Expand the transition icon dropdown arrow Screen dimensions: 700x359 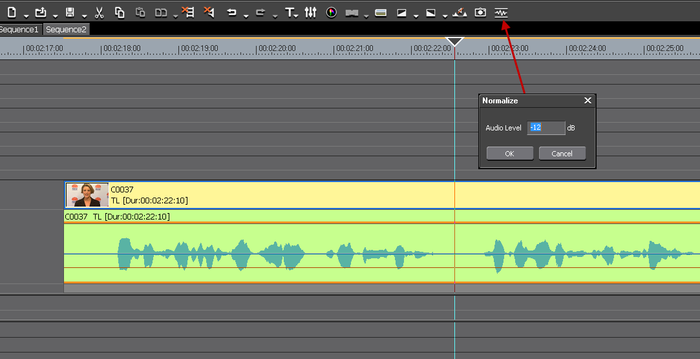[366, 16]
